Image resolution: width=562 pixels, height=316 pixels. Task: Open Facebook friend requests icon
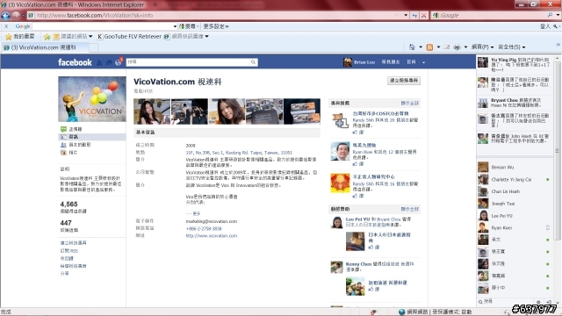coord(99,62)
